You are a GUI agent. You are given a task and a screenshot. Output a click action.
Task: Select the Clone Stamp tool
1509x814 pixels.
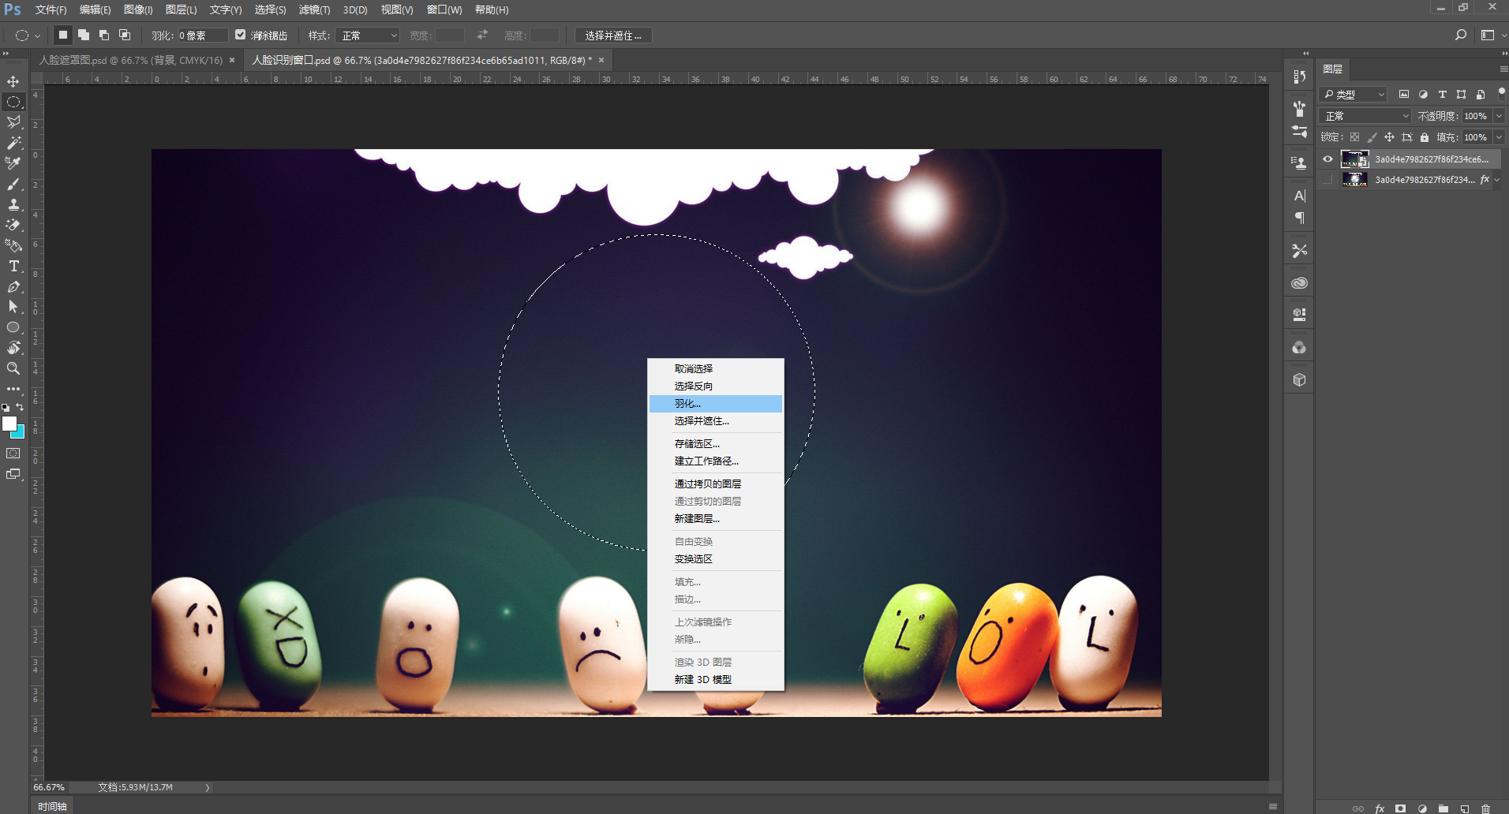tap(13, 203)
